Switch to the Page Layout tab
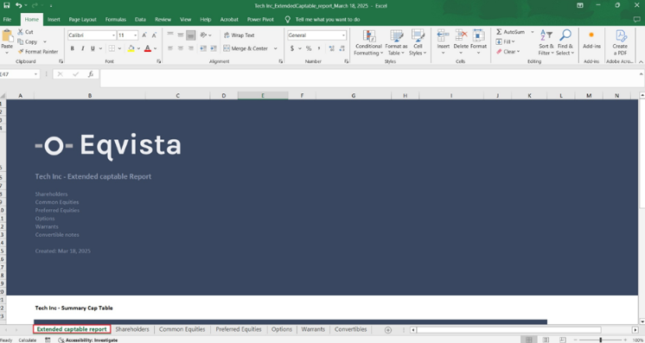This screenshot has height=343, width=645. (x=83, y=19)
